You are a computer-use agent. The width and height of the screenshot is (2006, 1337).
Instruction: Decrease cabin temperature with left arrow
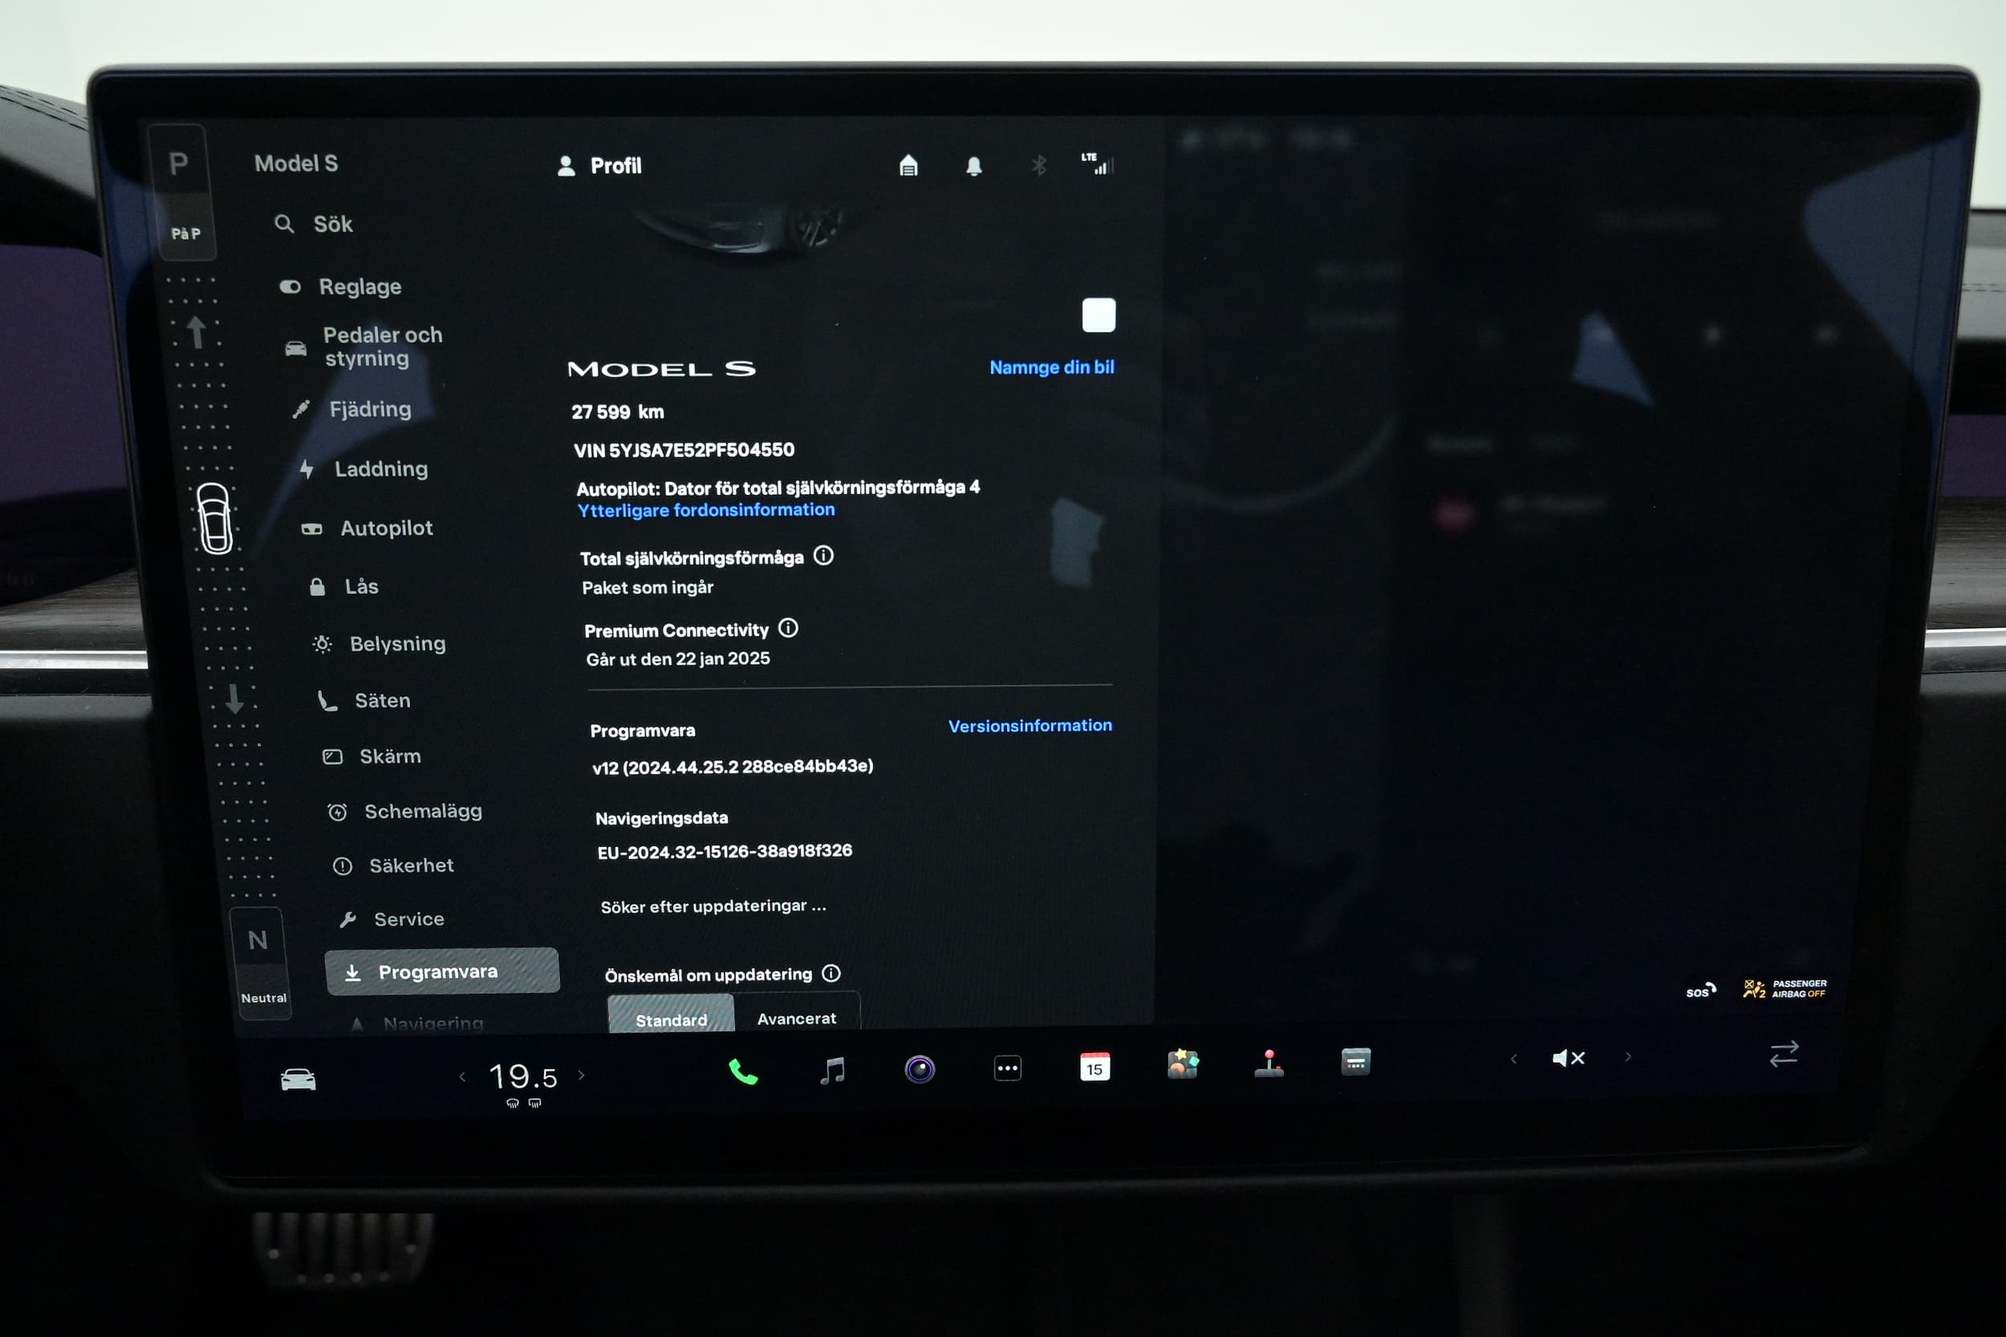462,1077
